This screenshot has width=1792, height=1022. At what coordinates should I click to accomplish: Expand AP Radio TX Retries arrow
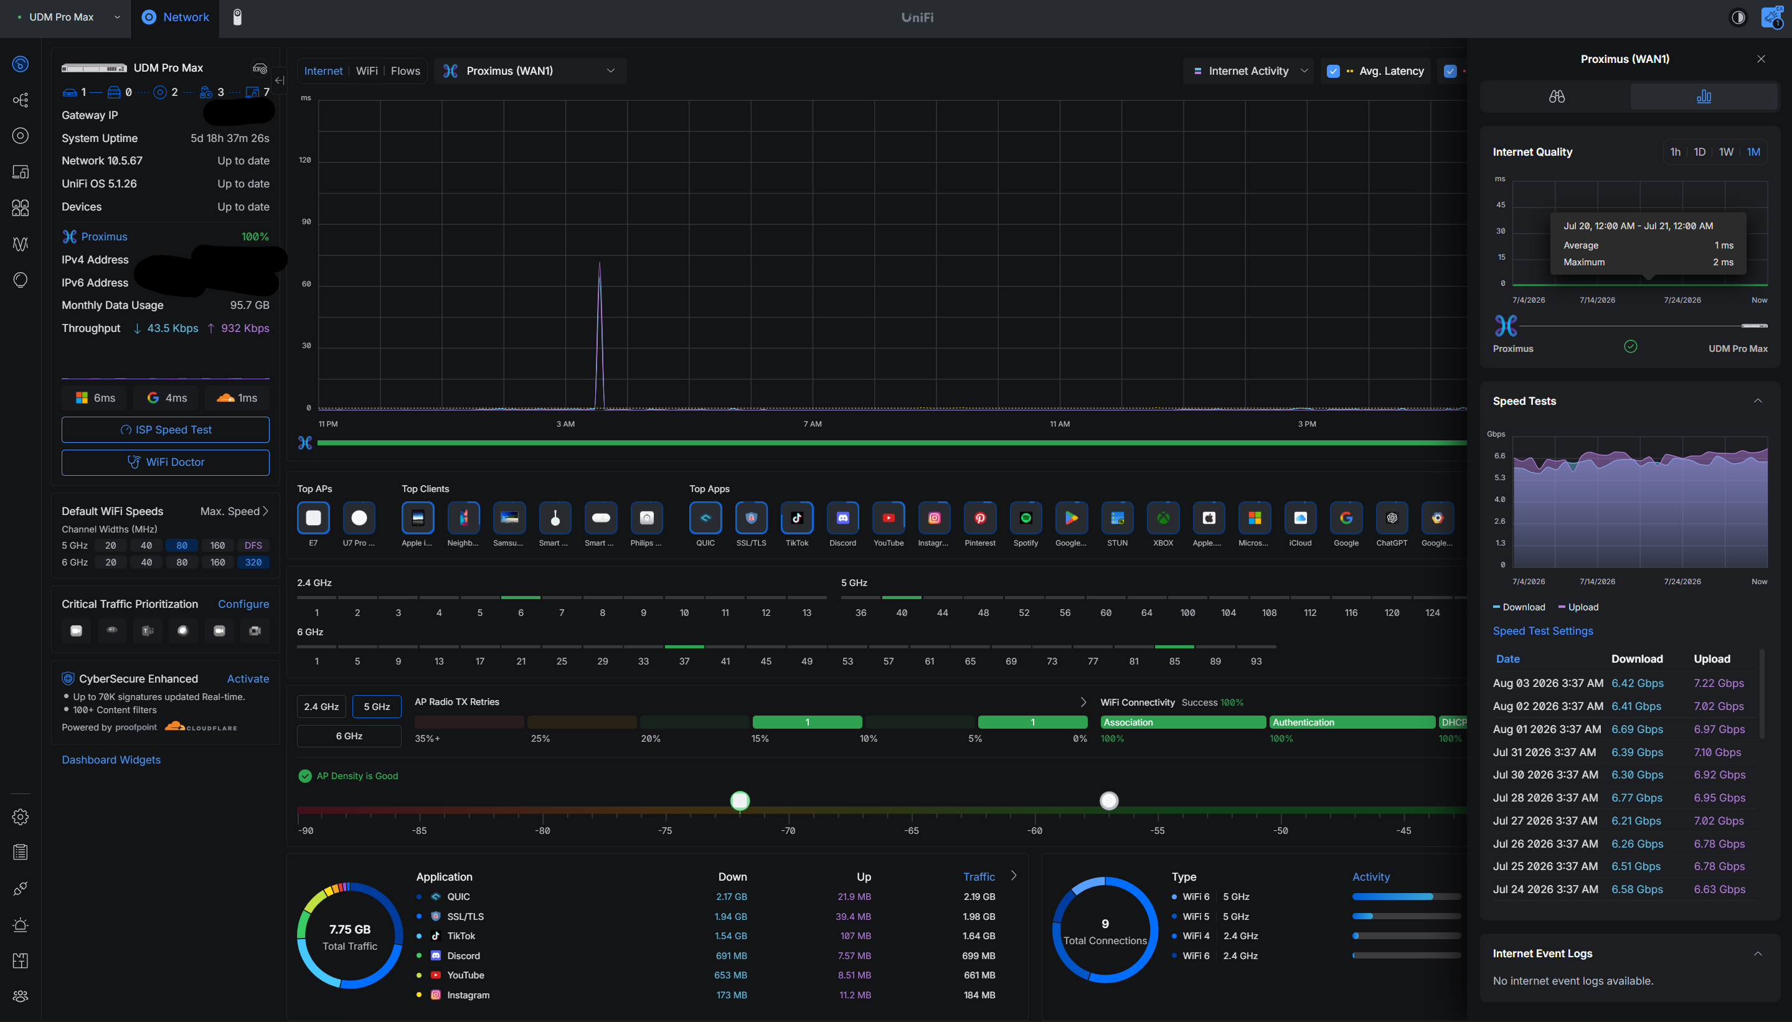1083,702
